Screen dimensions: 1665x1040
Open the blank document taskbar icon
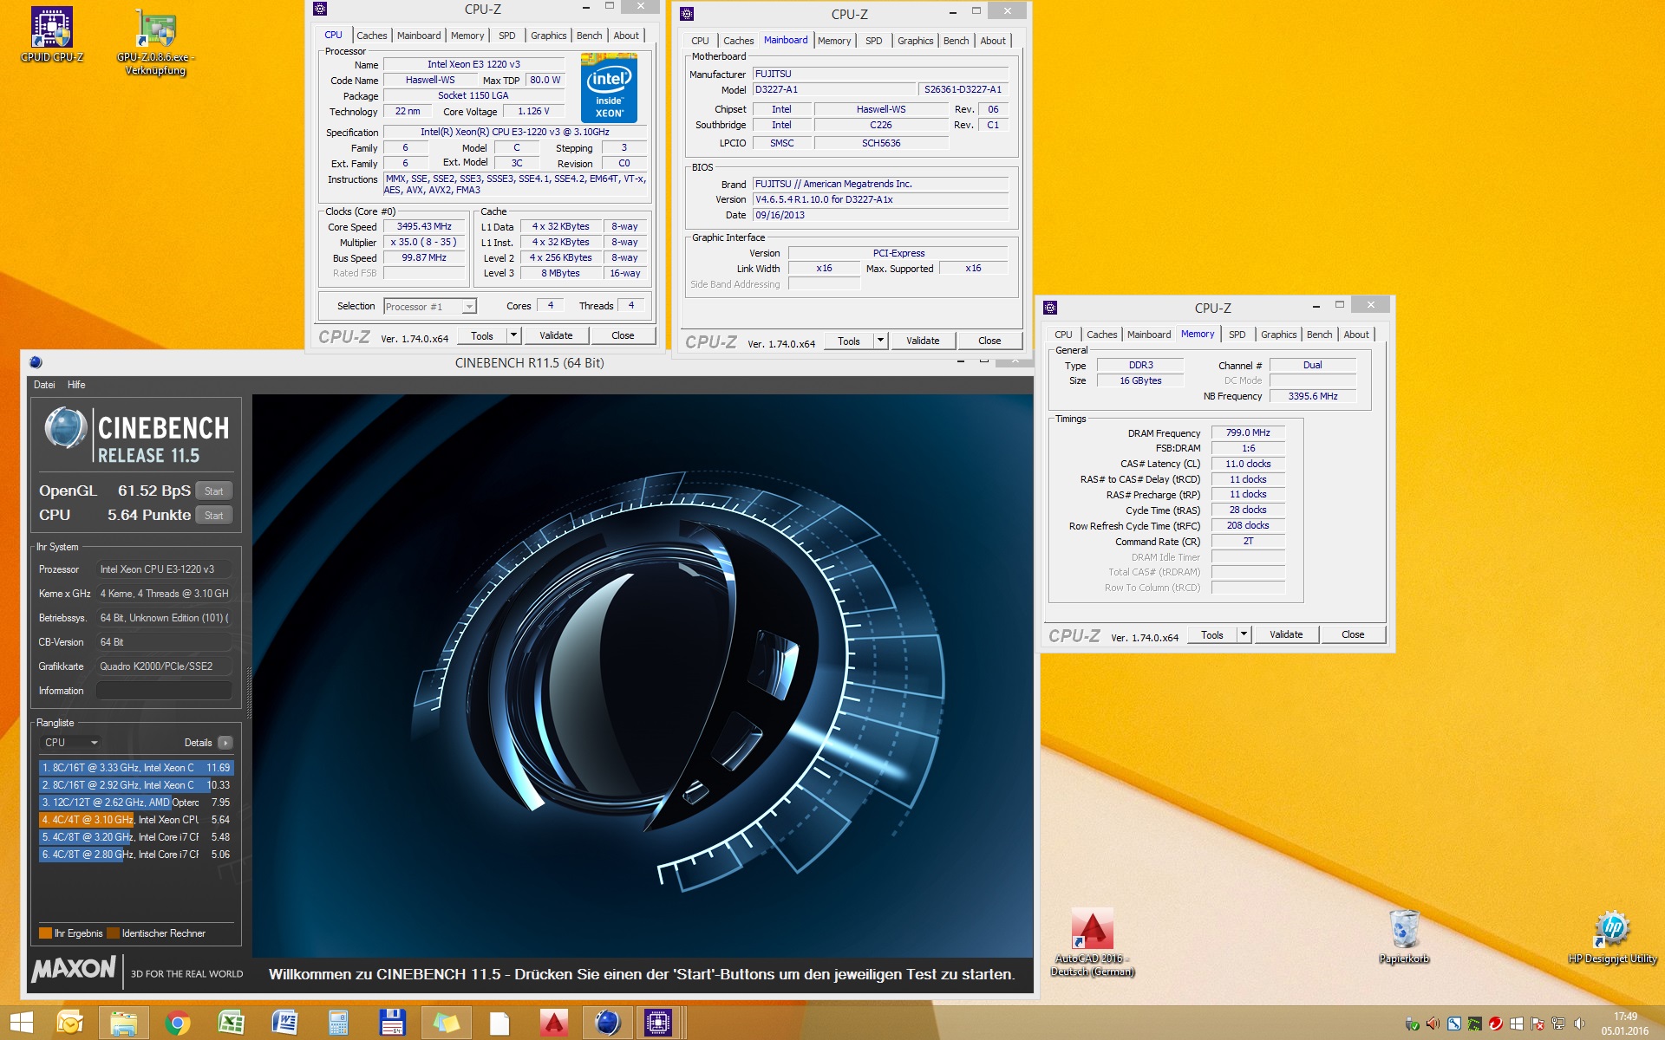click(499, 1023)
